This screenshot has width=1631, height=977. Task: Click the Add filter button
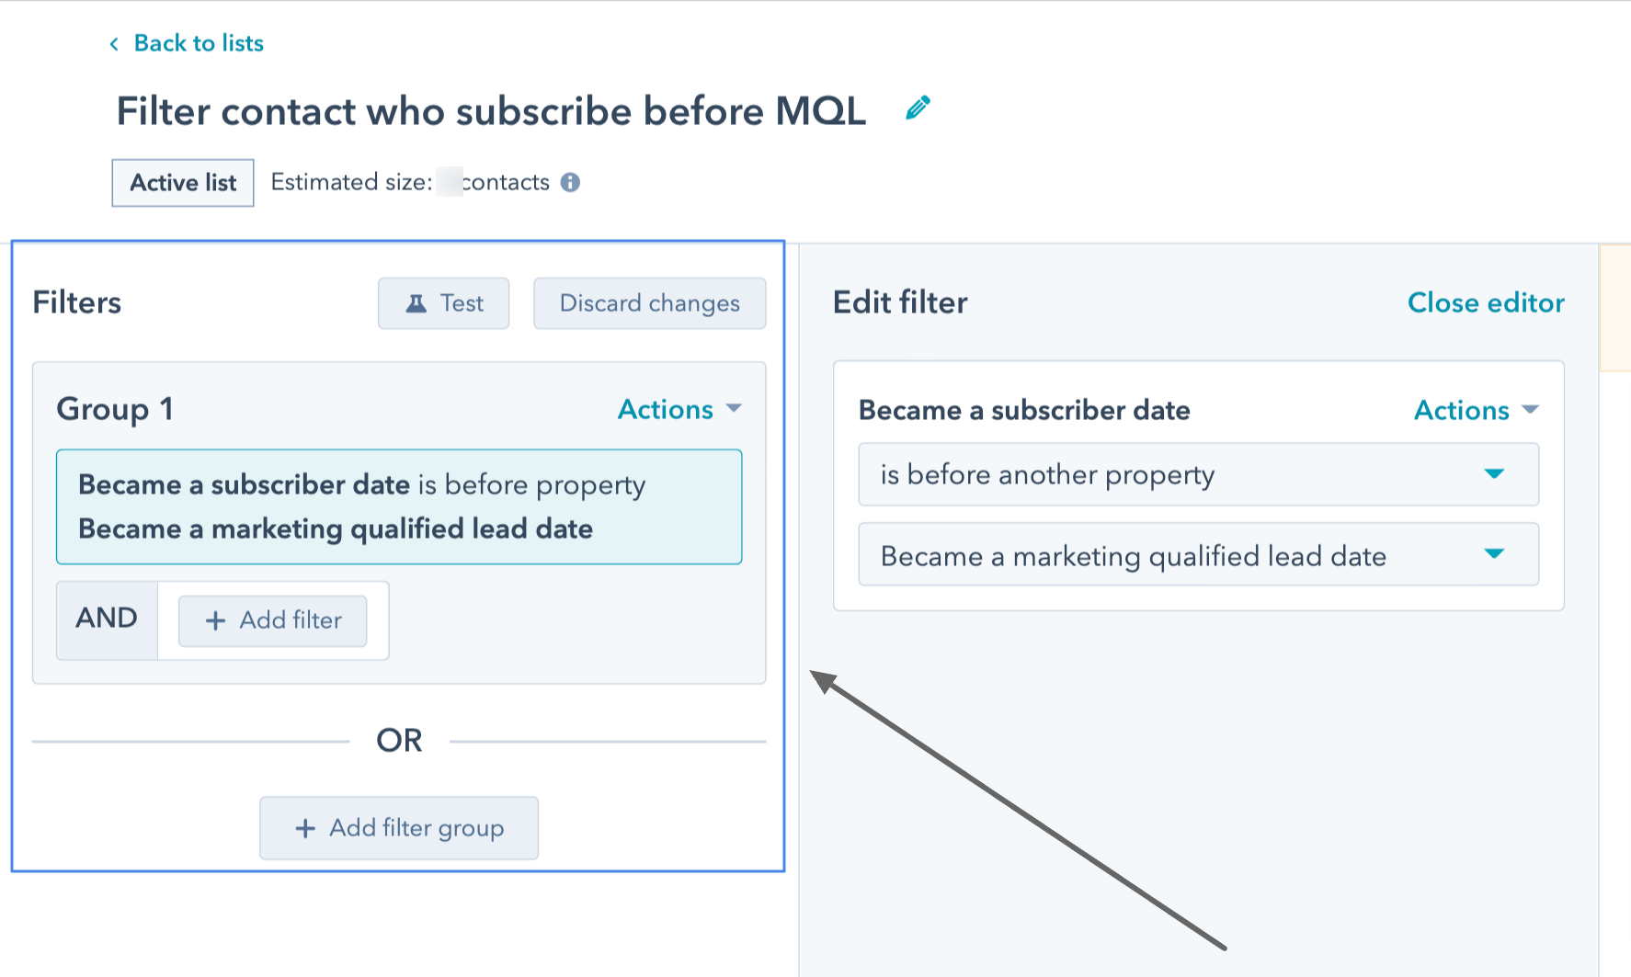point(272,621)
